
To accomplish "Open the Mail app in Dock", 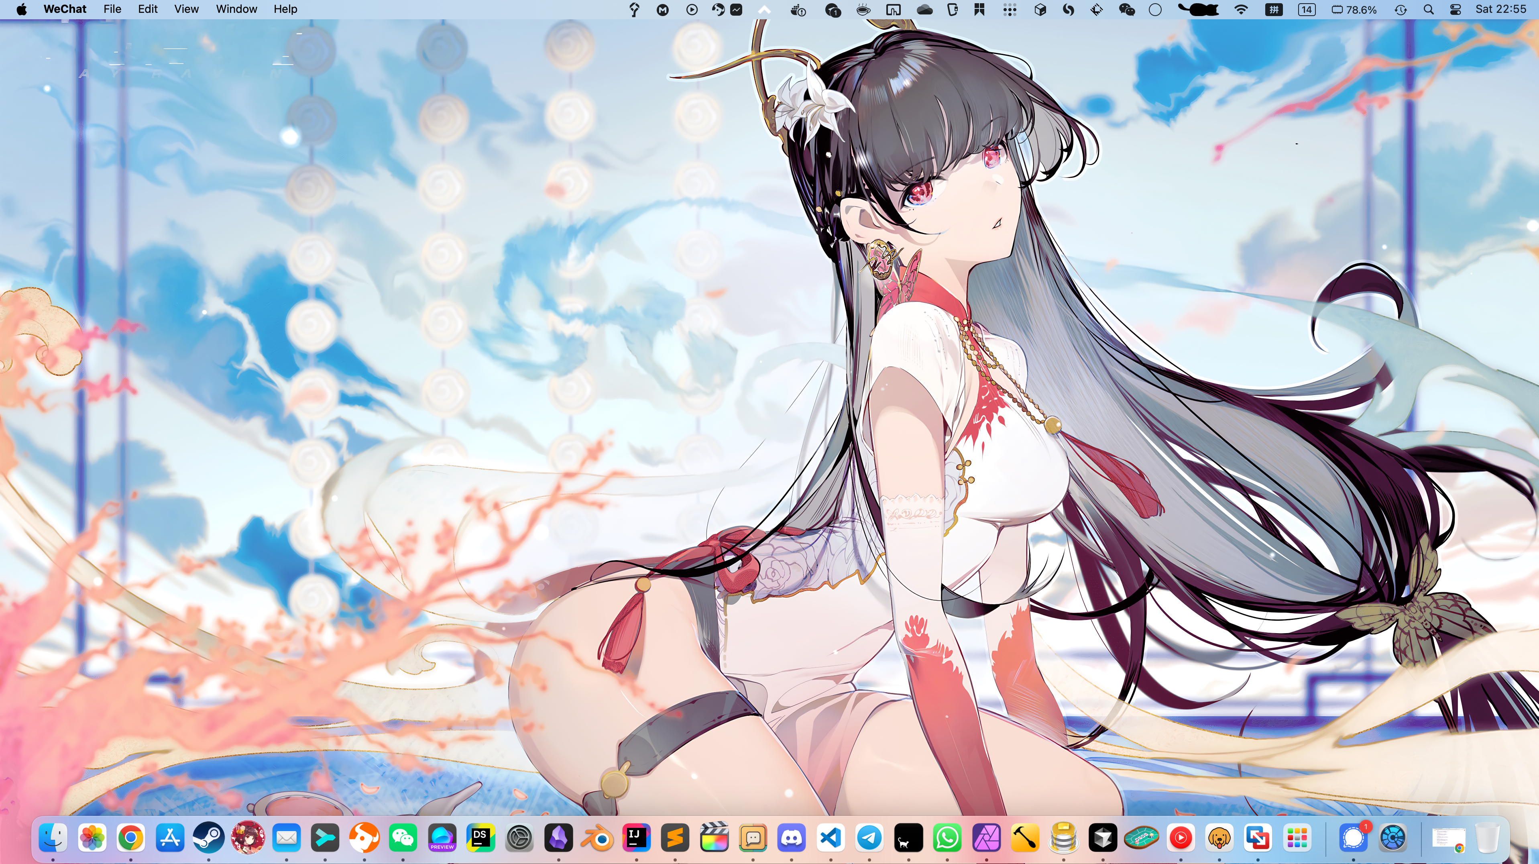I will [x=286, y=838].
